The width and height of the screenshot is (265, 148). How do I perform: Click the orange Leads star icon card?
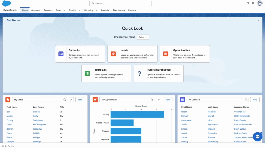[113, 54]
